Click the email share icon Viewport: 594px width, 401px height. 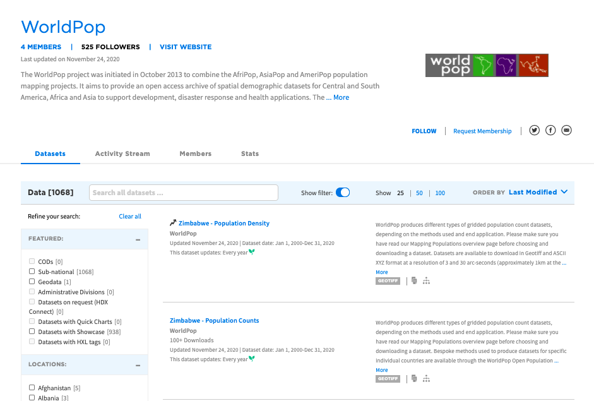(566, 130)
